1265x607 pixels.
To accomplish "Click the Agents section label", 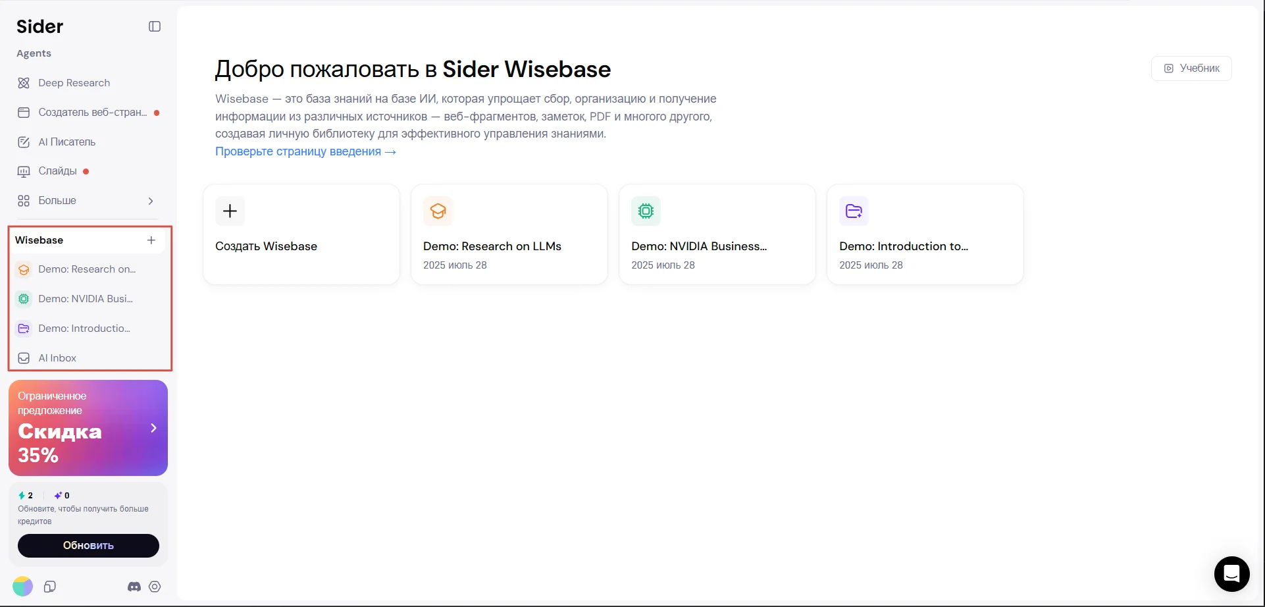I will click(x=34, y=53).
